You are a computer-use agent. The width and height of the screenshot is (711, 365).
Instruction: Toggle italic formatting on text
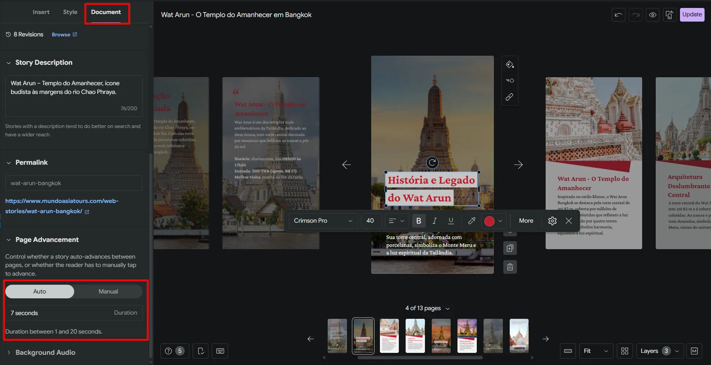coord(434,221)
